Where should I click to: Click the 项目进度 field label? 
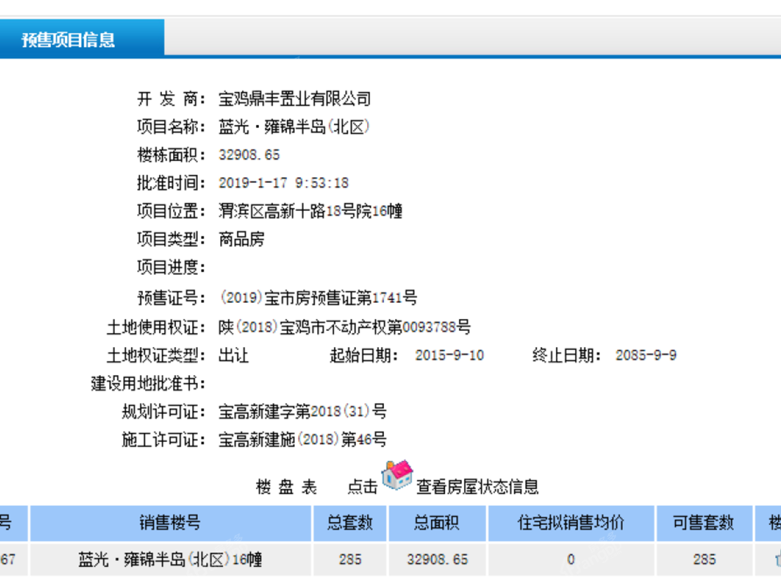(171, 267)
